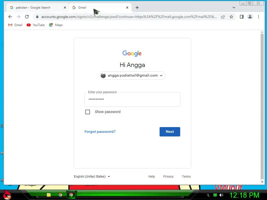Close the Gmail tab
Viewport: 267px width, 200px height.
pos(127,8)
